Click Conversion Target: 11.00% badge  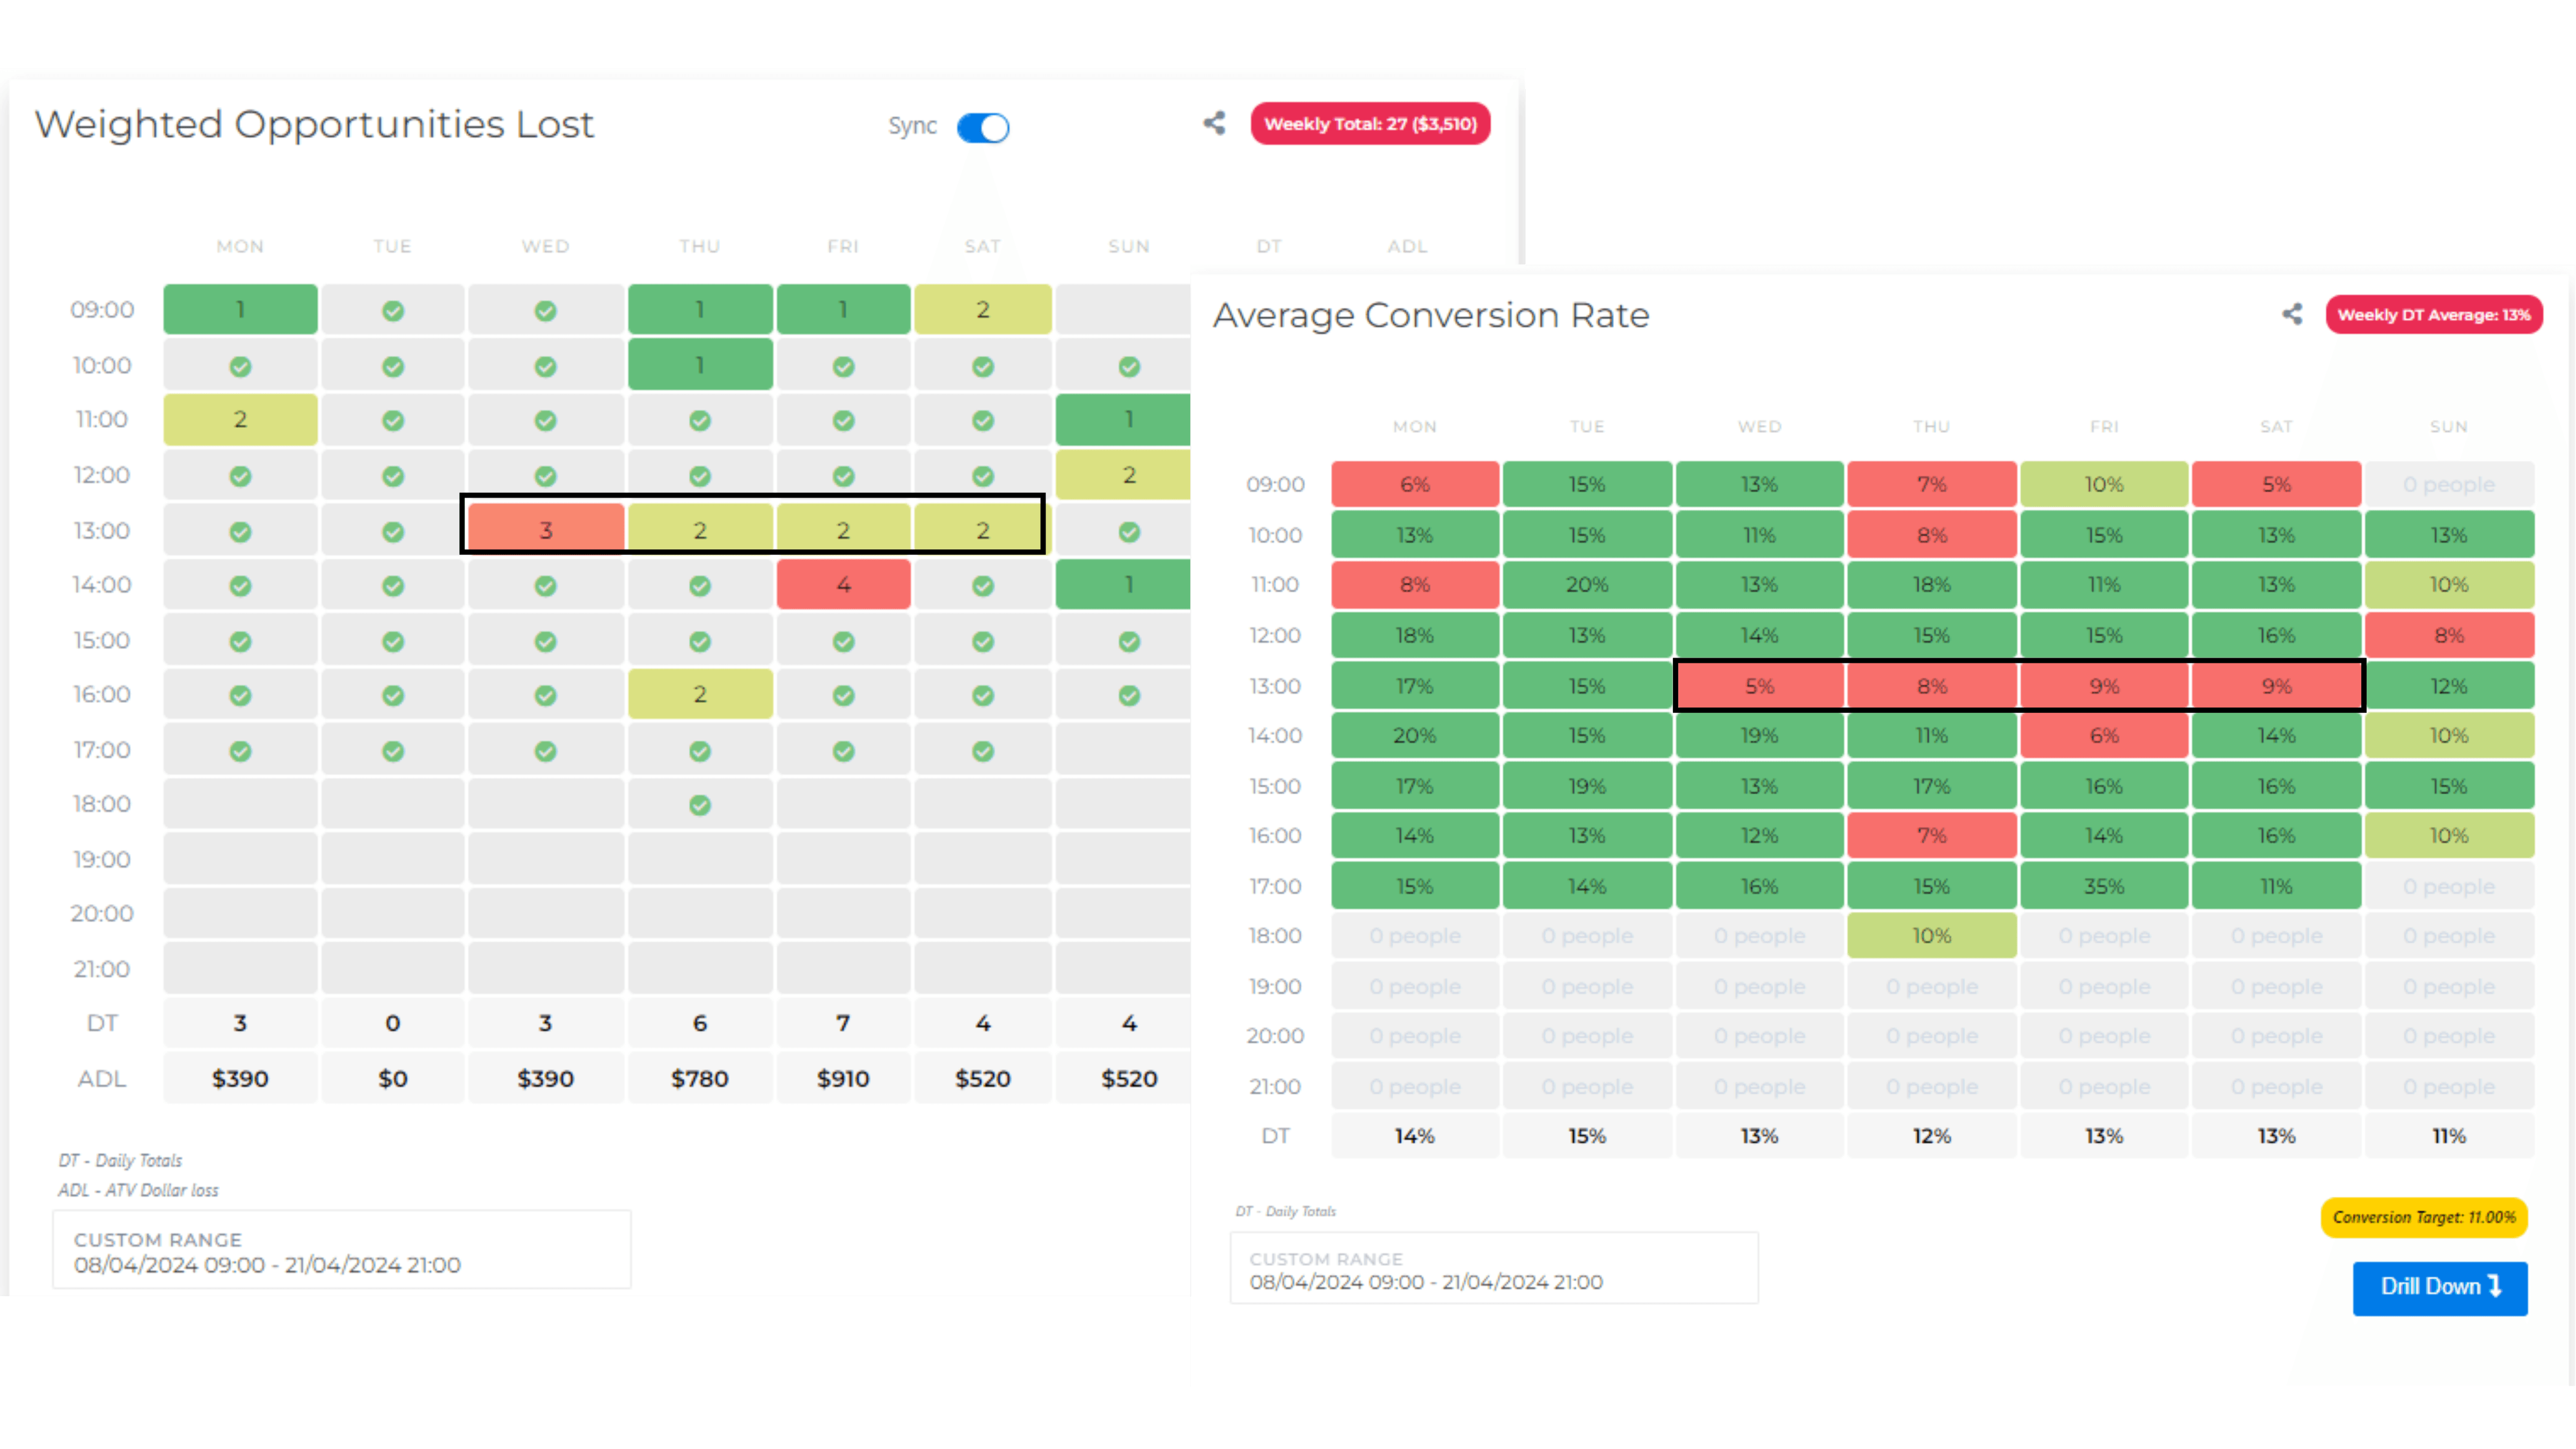[2423, 1217]
